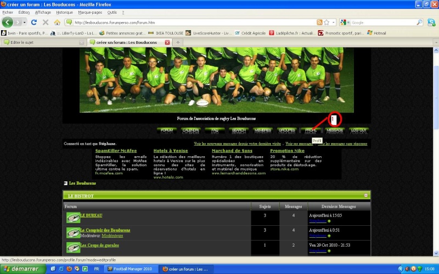Click the Les Bouducons breadcrumb link
Image resolution: width=439 pixels, height=274 pixels.
click(82, 183)
